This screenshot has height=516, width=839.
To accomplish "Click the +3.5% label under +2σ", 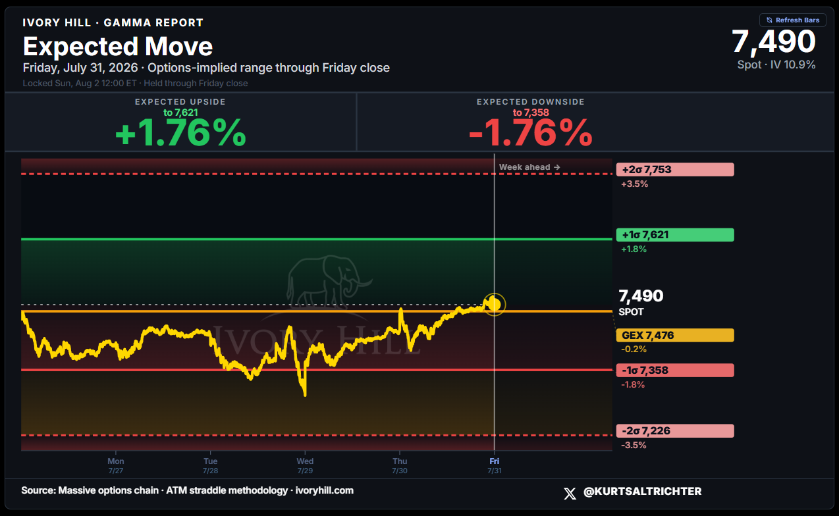I will tap(635, 184).
